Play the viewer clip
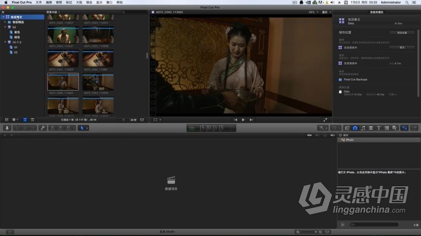 point(243,120)
